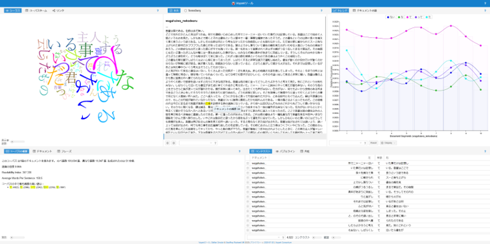
Task: Go to next text chunk in Reader panel
Action: click(174, 143)
